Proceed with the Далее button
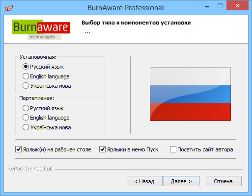 tap(181, 181)
